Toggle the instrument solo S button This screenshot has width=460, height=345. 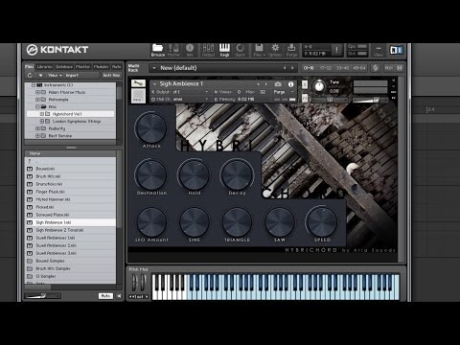coord(305,84)
